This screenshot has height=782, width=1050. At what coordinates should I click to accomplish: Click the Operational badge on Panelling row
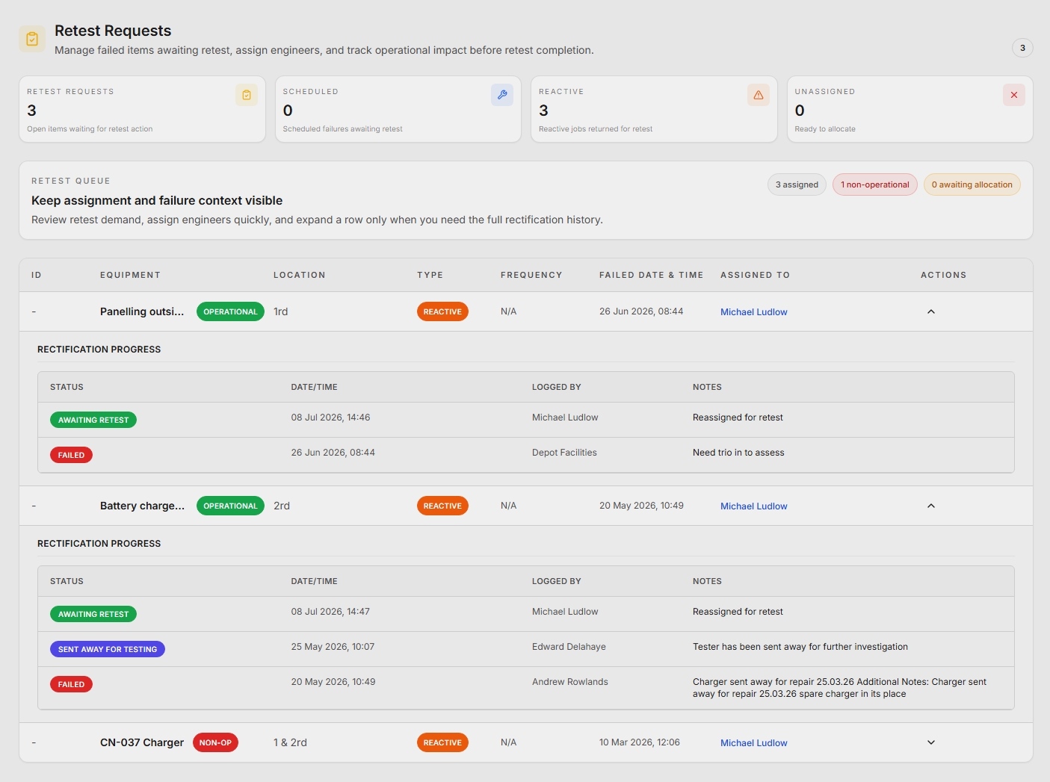point(230,311)
